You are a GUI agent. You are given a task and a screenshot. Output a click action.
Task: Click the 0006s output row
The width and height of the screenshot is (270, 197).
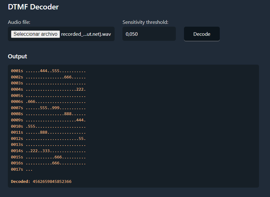click(x=48, y=102)
